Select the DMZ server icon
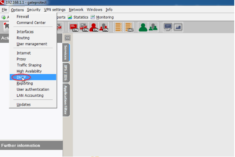Image resolution: width=235 pixels, height=157 pixels. point(130,27)
